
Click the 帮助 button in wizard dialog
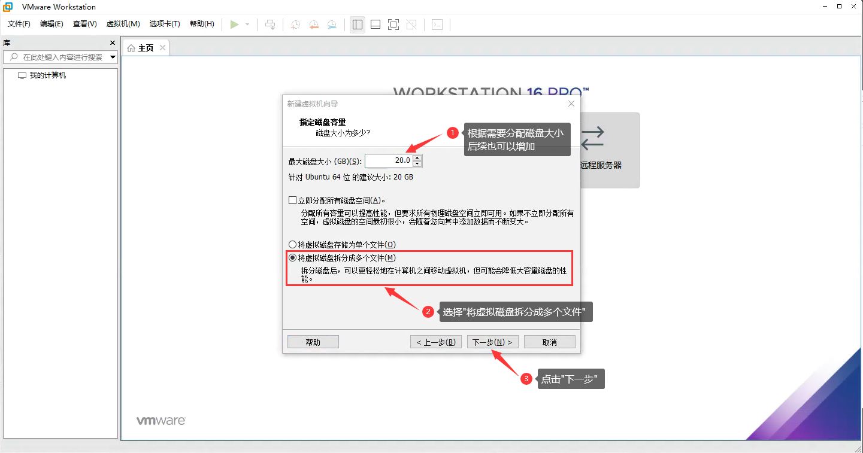pos(313,342)
